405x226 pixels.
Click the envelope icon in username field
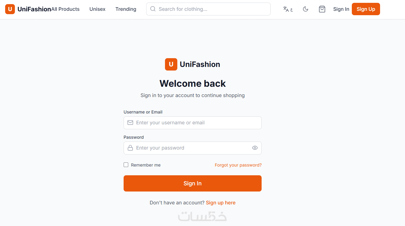click(130, 123)
